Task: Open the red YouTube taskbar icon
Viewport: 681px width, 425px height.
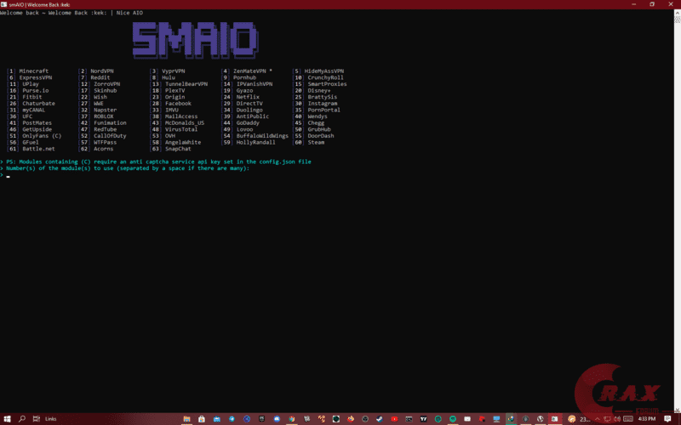Action: (x=394, y=419)
